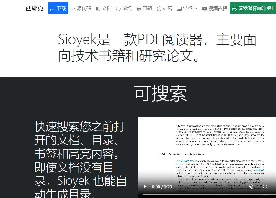Unmute the demo video

tap(251, 187)
